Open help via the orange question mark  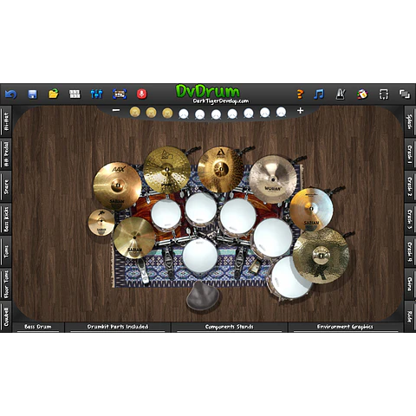click(x=300, y=94)
